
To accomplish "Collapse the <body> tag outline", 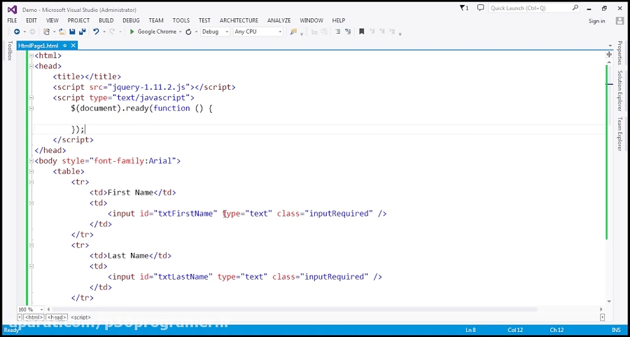I will [31, 161].
